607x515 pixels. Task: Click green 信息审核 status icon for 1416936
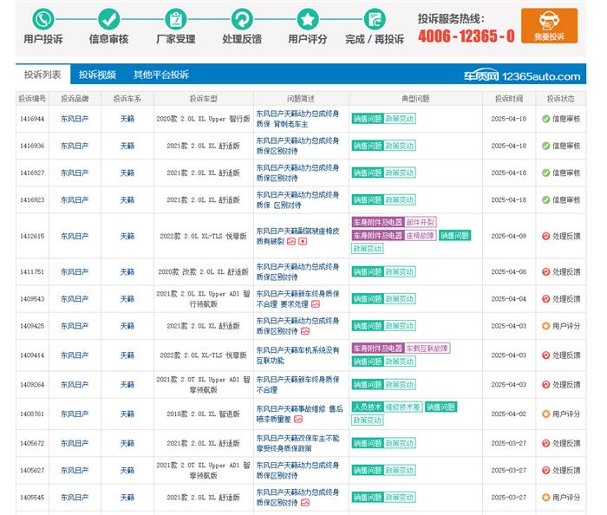545,146
